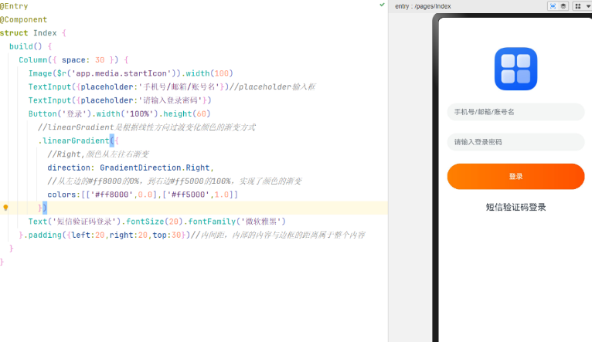Focus the phone/email/account input in preview
The width and height of the screenshot is (592, 342).
(515, 112)
